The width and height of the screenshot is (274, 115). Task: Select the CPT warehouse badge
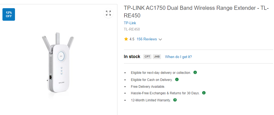click(147, 57)
